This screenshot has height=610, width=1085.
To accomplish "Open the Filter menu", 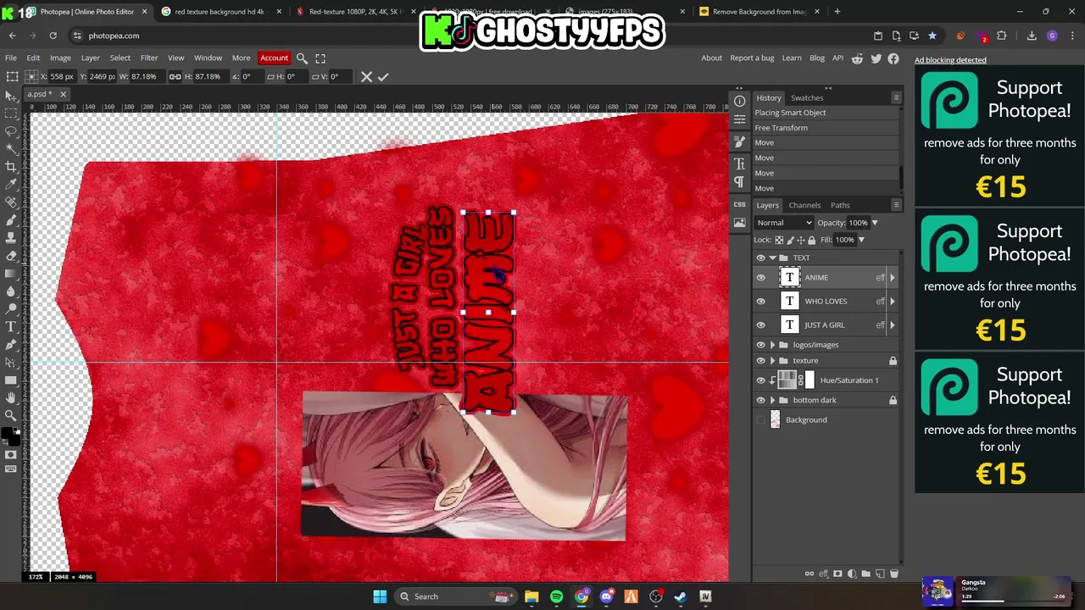I will [x=148, y=58].
